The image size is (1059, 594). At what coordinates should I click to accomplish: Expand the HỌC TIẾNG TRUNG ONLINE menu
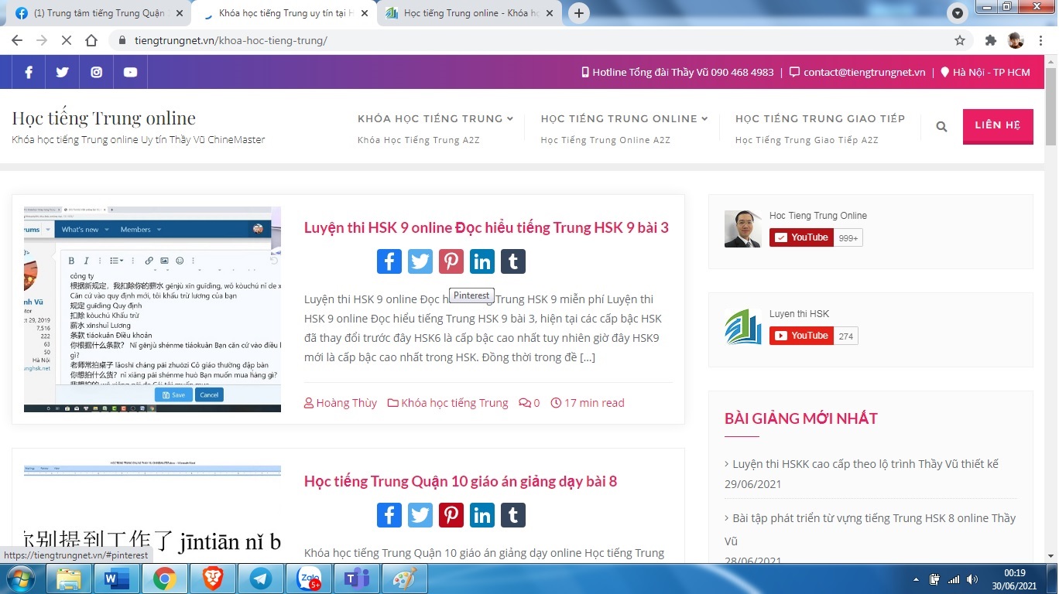coord(625,118)
